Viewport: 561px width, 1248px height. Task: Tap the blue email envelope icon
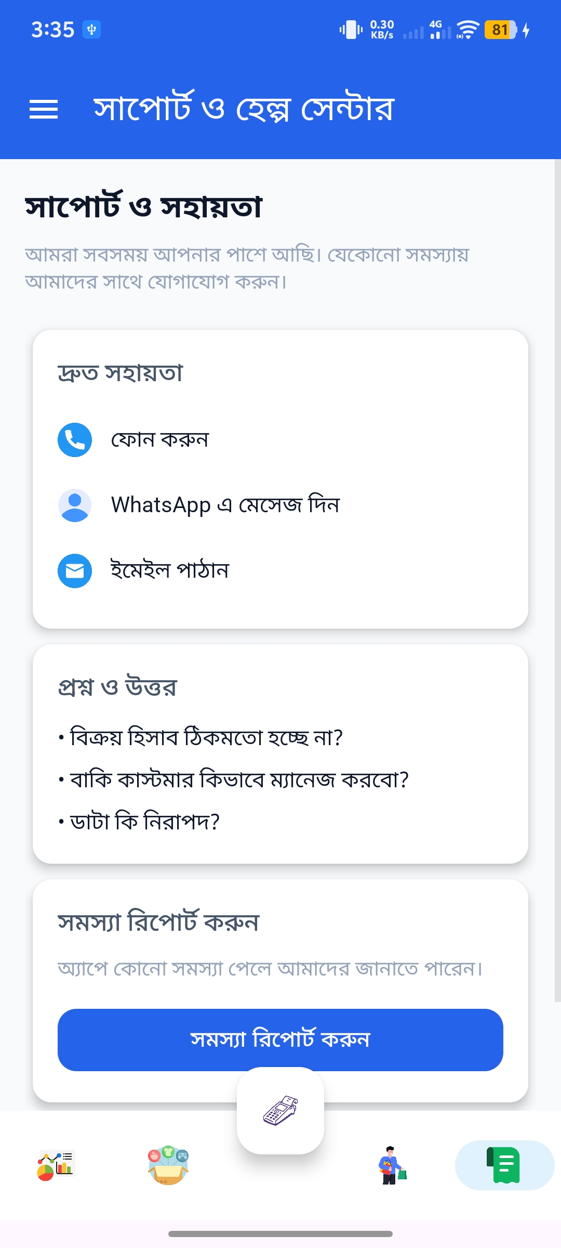pos(75,571)
